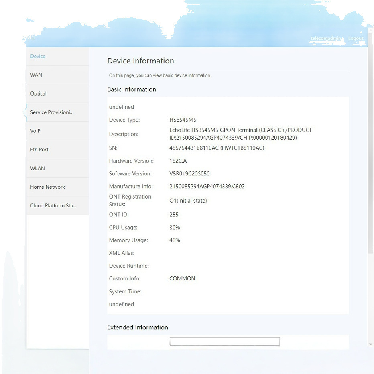Click the telecomadmin username in the header
Image resolution: width=374 pixels, height=374 pixels.
[x=326, y=39]
